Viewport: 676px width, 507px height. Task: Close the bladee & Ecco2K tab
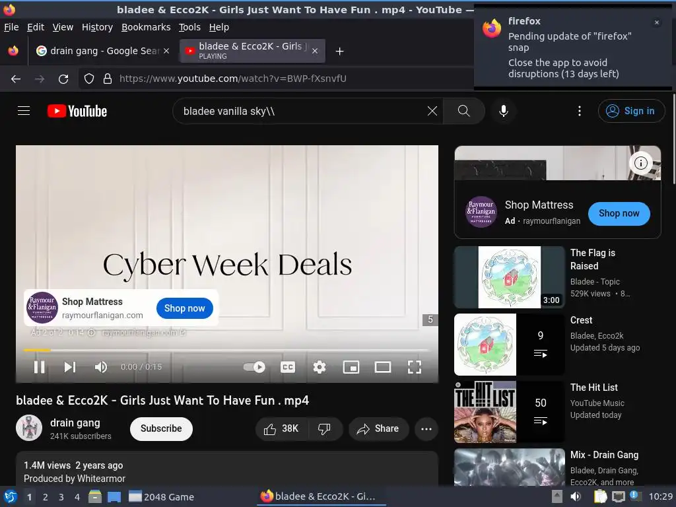tap(315, 51)
